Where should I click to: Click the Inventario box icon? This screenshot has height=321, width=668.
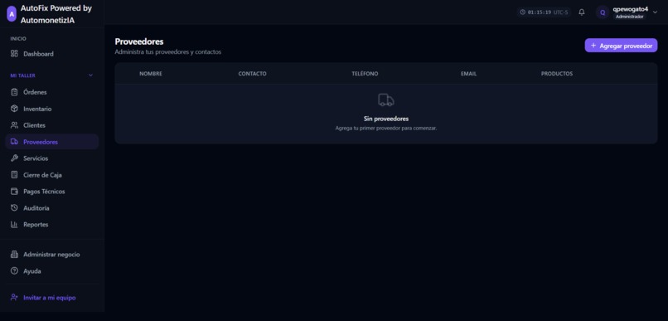[14, 109]
